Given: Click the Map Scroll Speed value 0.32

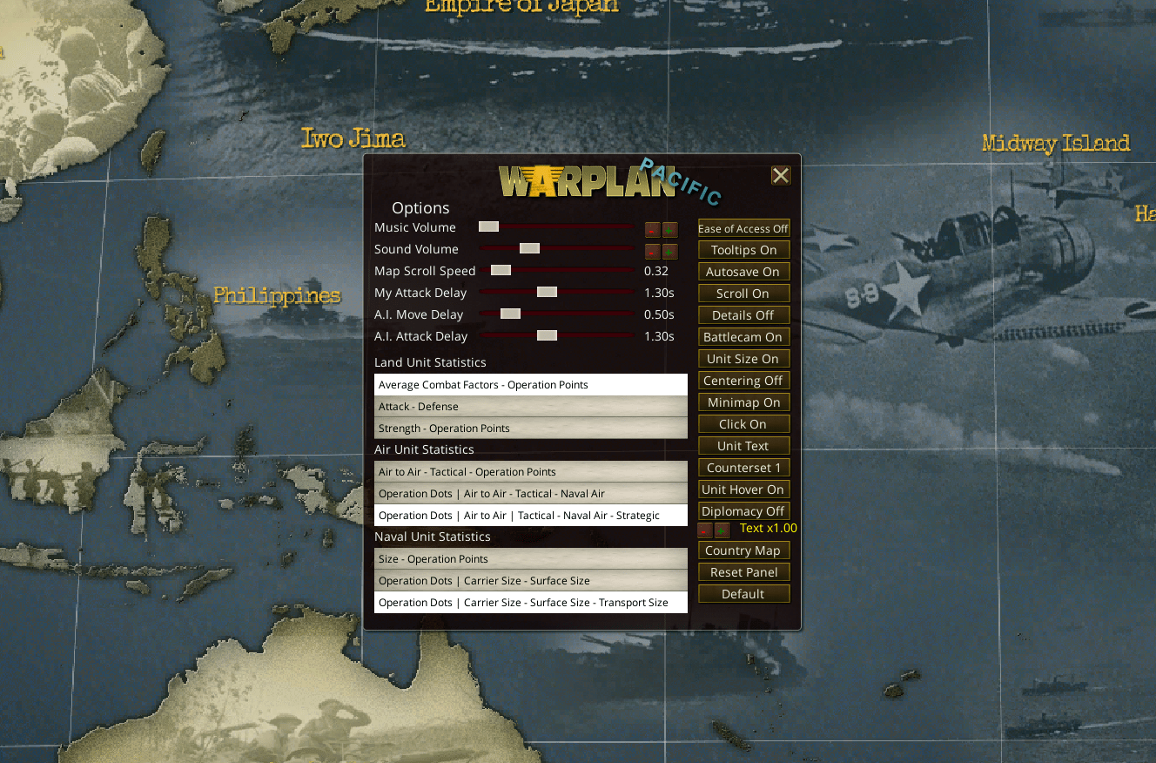Looking at the screenshot, I should tap(656, 271).
